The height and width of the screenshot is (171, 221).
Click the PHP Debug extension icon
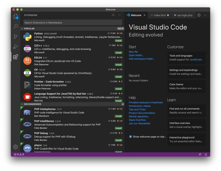(27, 136)
